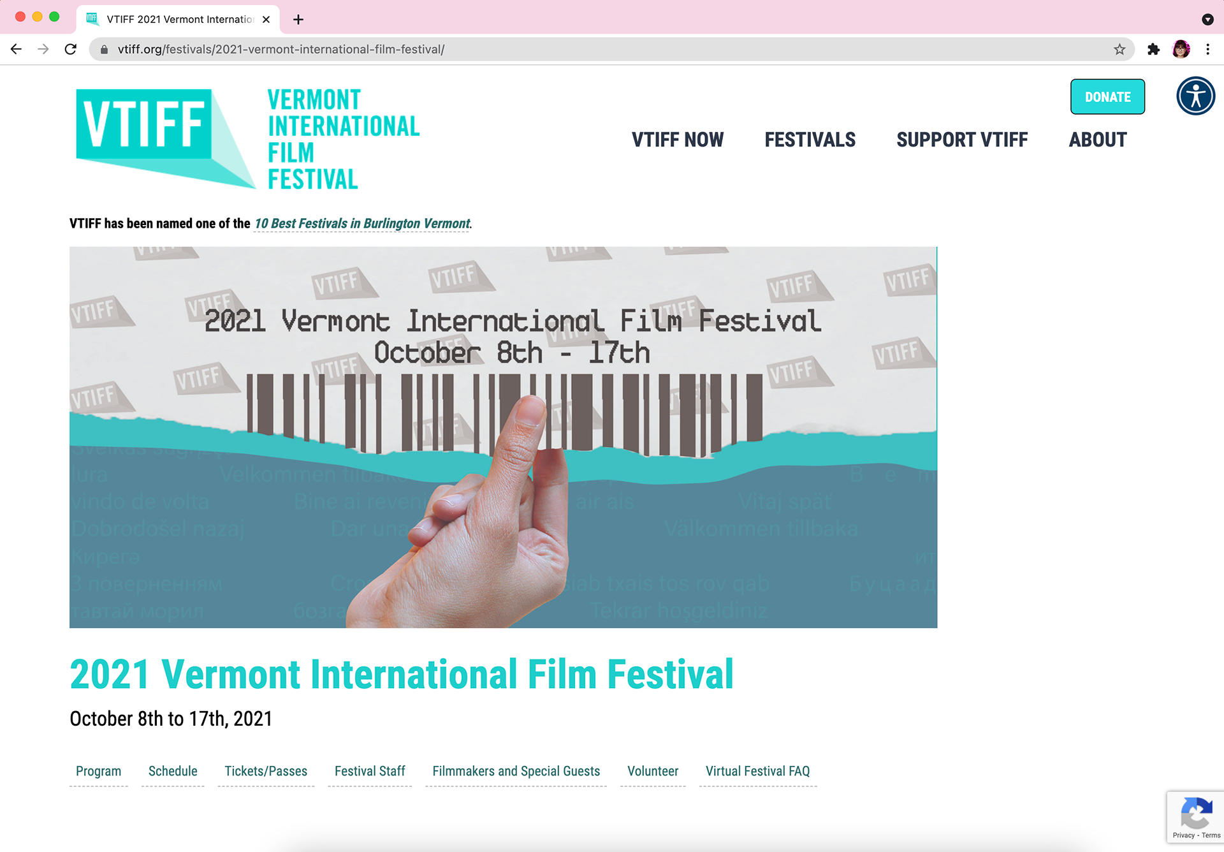Open the FESTIVALS menu
This screenshot has width=1224, height=852.
point(810,140)
